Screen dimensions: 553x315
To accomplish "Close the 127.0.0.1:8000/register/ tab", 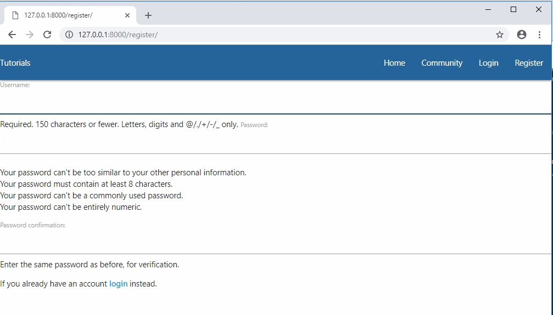I will click(127, 15).
